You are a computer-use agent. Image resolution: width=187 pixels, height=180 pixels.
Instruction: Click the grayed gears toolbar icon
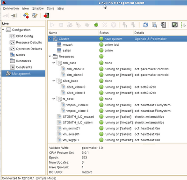click(x=70, y=25)
